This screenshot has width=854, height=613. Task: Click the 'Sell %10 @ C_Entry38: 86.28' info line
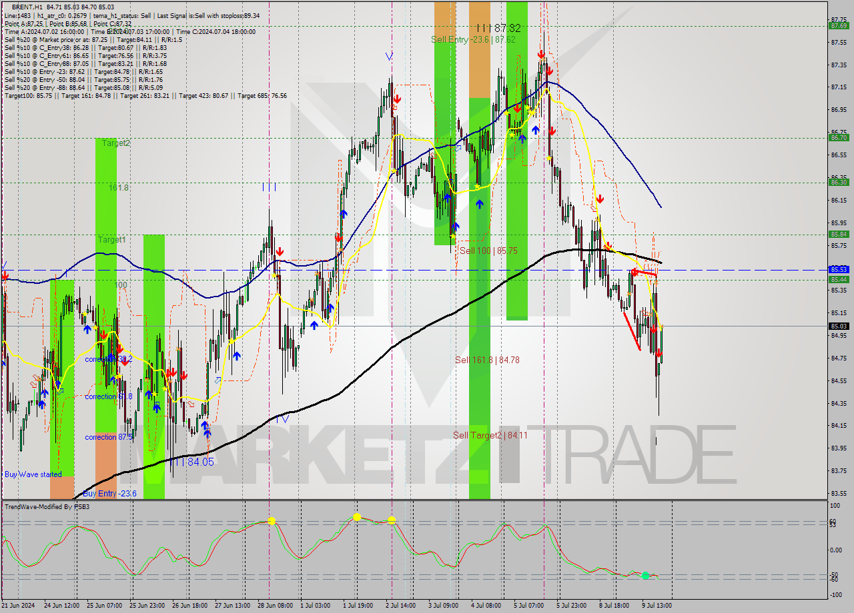86,47
